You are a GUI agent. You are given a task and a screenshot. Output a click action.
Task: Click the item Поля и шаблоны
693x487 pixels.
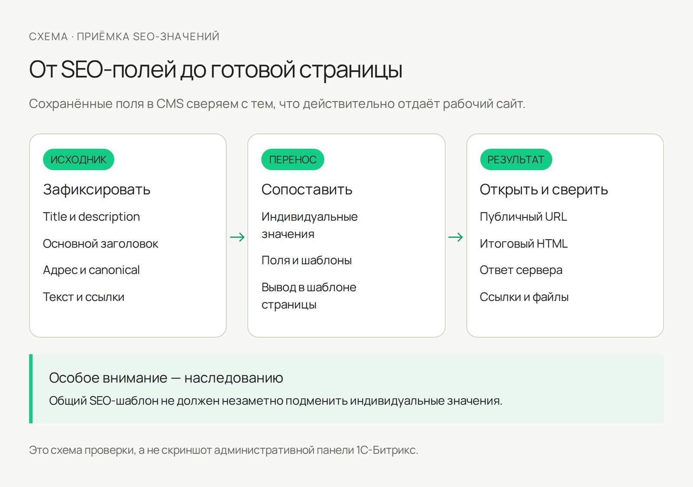click(307, 260)
